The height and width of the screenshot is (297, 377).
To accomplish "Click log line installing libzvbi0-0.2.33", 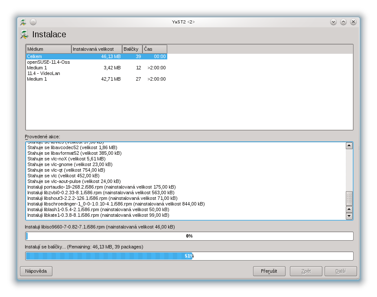I will tap(101, 193).
